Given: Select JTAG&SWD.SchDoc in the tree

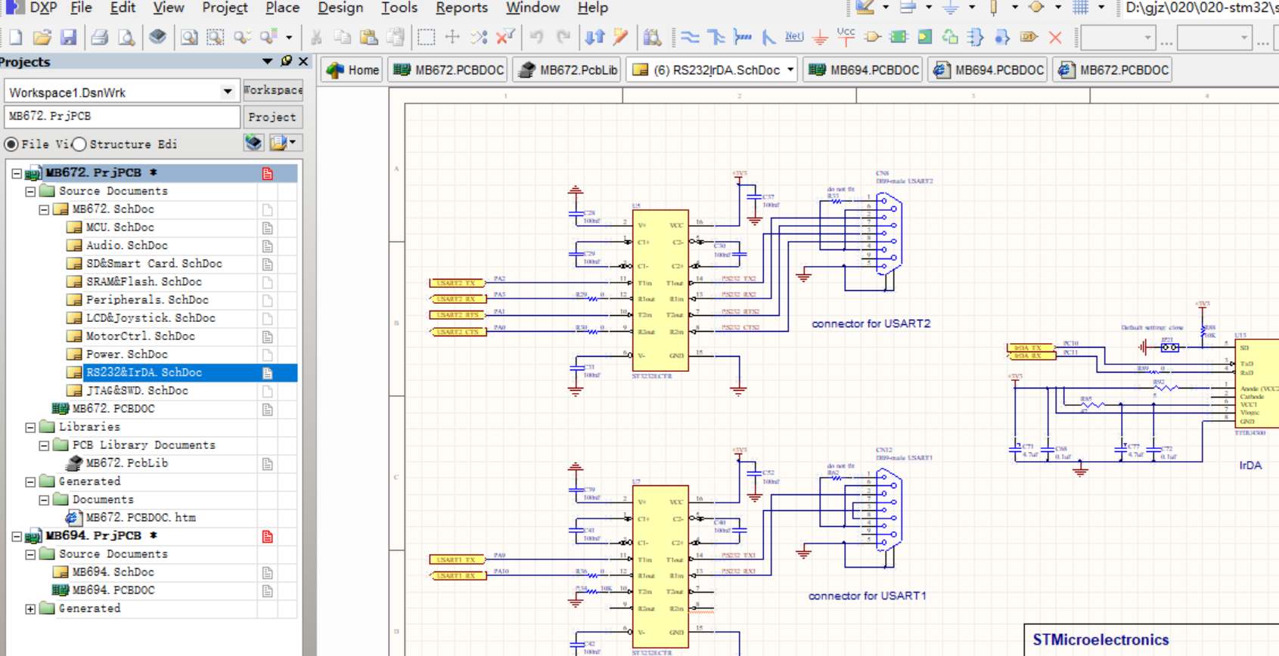Looking at the screenshot, I should [x=137, y=391].
